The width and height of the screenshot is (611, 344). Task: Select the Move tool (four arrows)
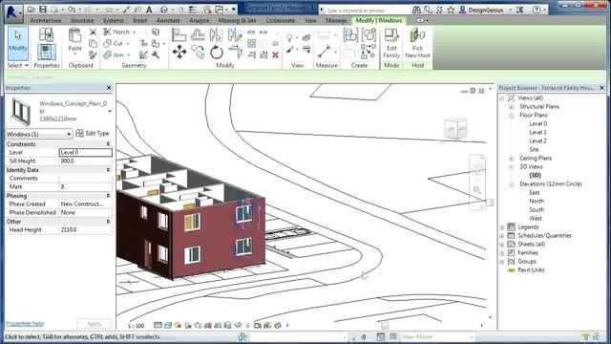(179, 52)
